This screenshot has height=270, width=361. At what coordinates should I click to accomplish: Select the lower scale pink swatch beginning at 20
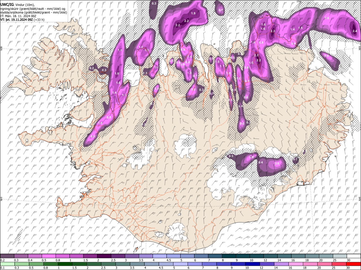click(x=324, y=264)
